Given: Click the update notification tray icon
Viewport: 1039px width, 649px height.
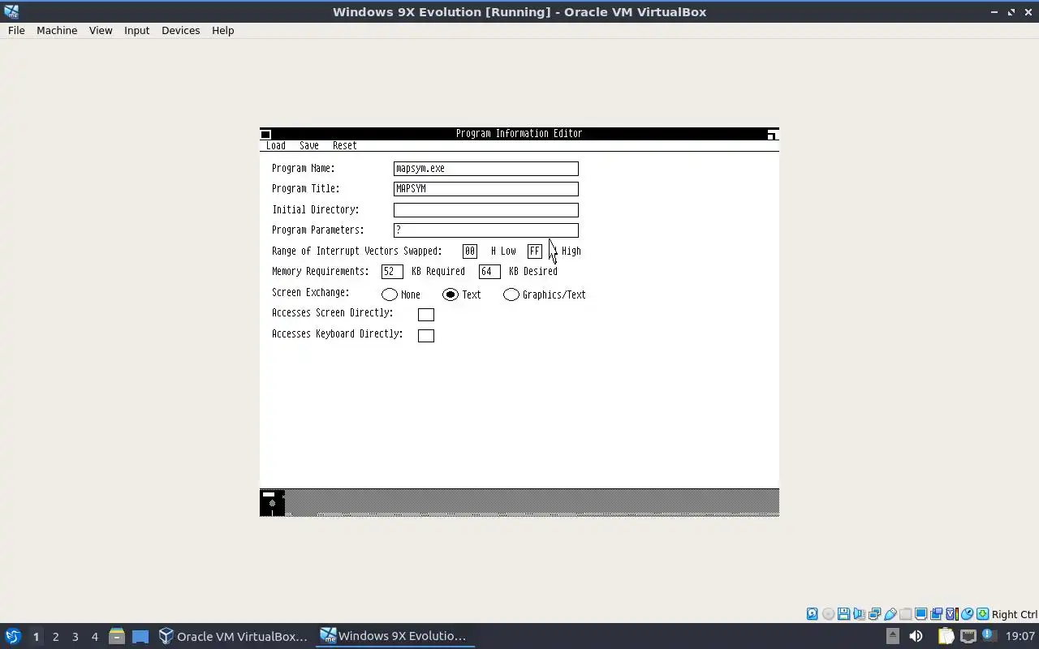Looking at the screenshot, I should pos(989,636).
